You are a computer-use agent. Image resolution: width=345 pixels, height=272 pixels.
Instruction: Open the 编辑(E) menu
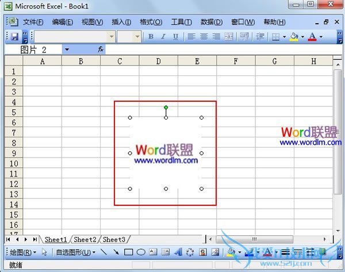pos(63,22)
